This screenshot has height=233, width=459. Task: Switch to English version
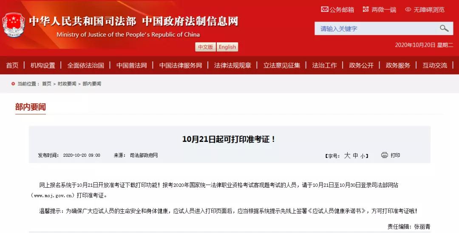click(x=227, y=47)
